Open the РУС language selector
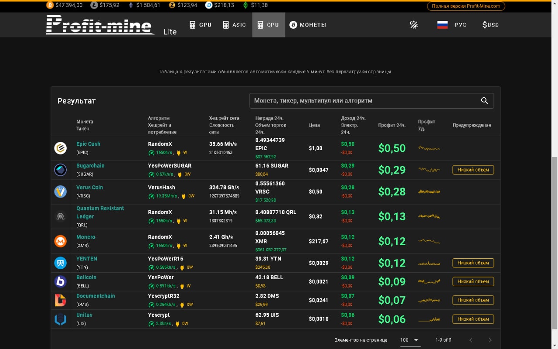 (x=452, y=25)
